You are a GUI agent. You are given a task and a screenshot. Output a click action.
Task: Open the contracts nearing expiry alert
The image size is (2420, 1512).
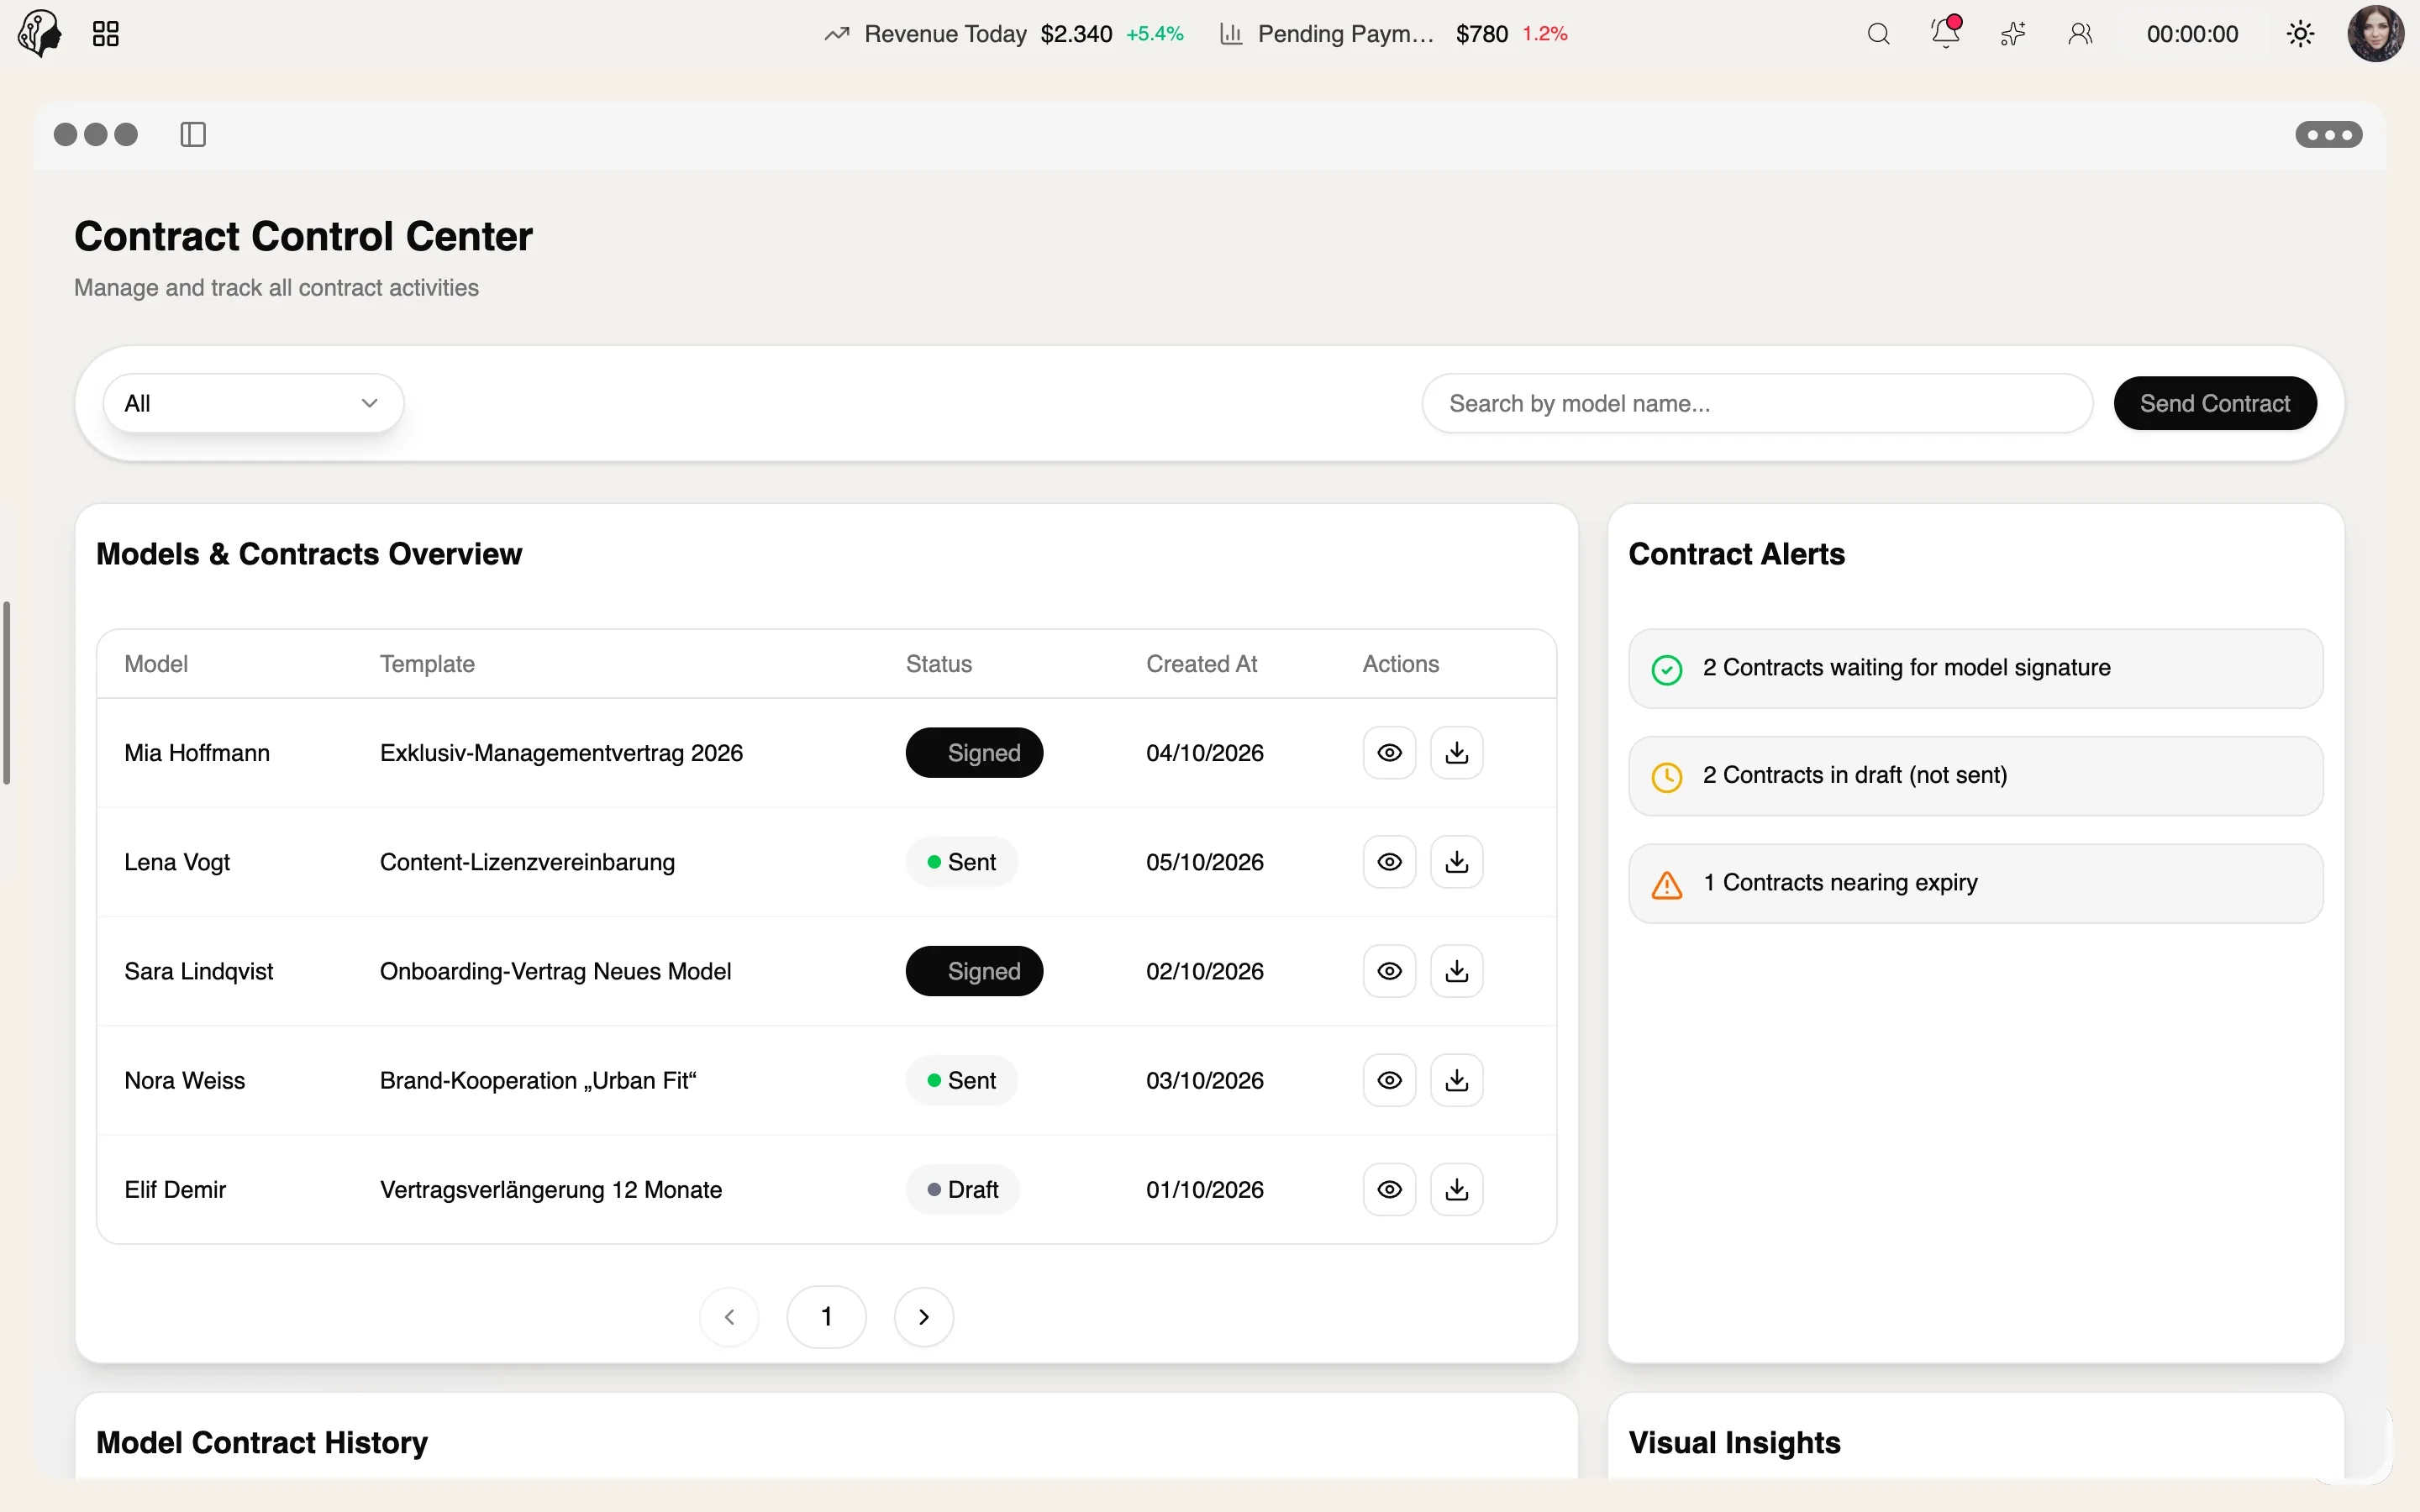(1975, 883)
